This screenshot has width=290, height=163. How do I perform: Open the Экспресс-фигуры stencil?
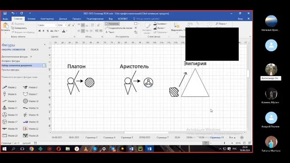click(x=11, y=61)
